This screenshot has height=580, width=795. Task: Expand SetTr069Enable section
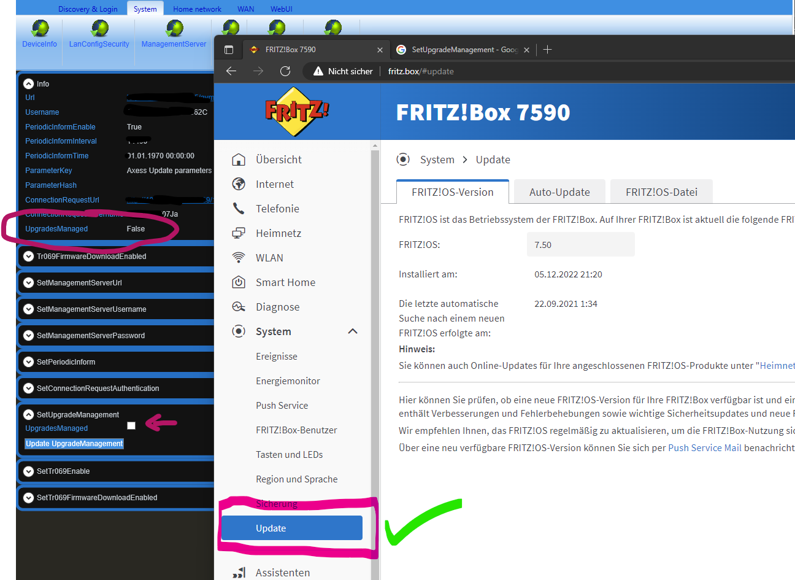tap(28, 471)
